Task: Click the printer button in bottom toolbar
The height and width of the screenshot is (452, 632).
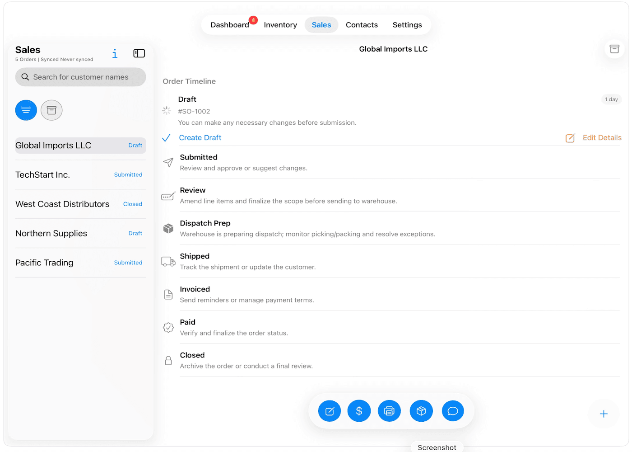Action: (389, 411)
